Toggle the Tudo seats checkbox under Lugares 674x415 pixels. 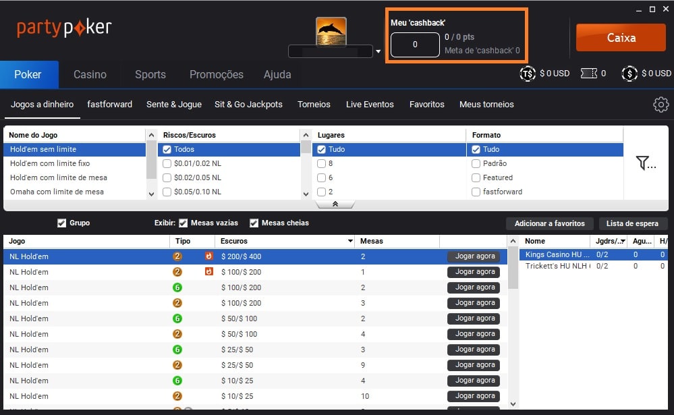point(321,150)
